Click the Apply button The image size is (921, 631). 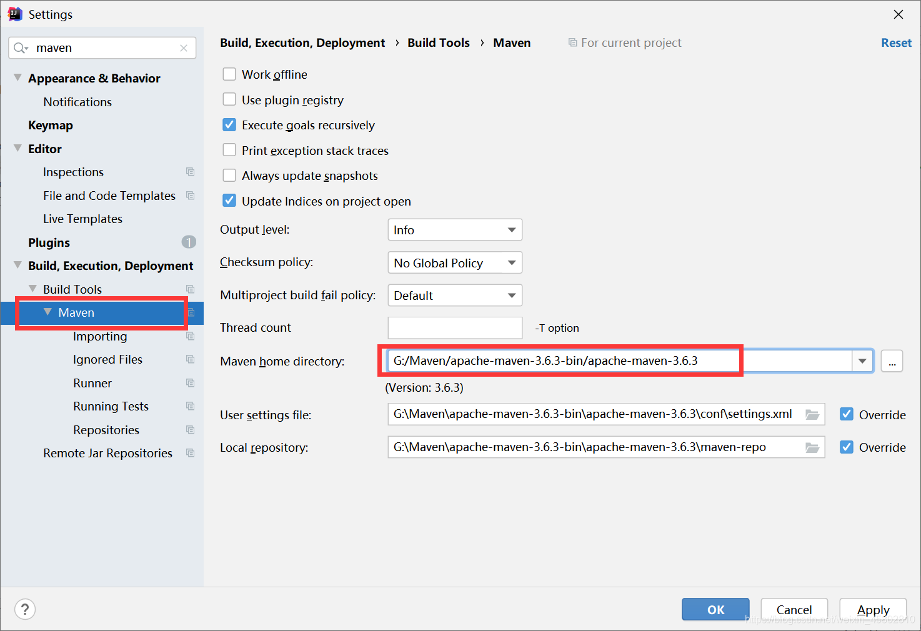(873, 609)
